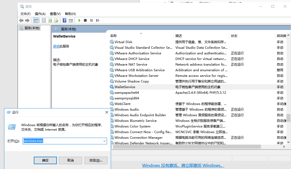
Task: Click the vertical scrollbar thumb of the list
Action: click(288, 118)
